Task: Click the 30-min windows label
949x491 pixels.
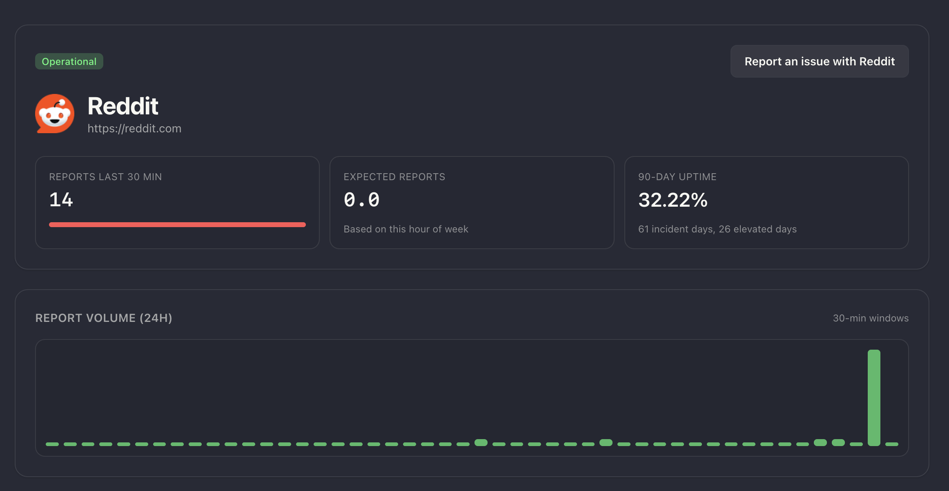Action: point(871,318)
